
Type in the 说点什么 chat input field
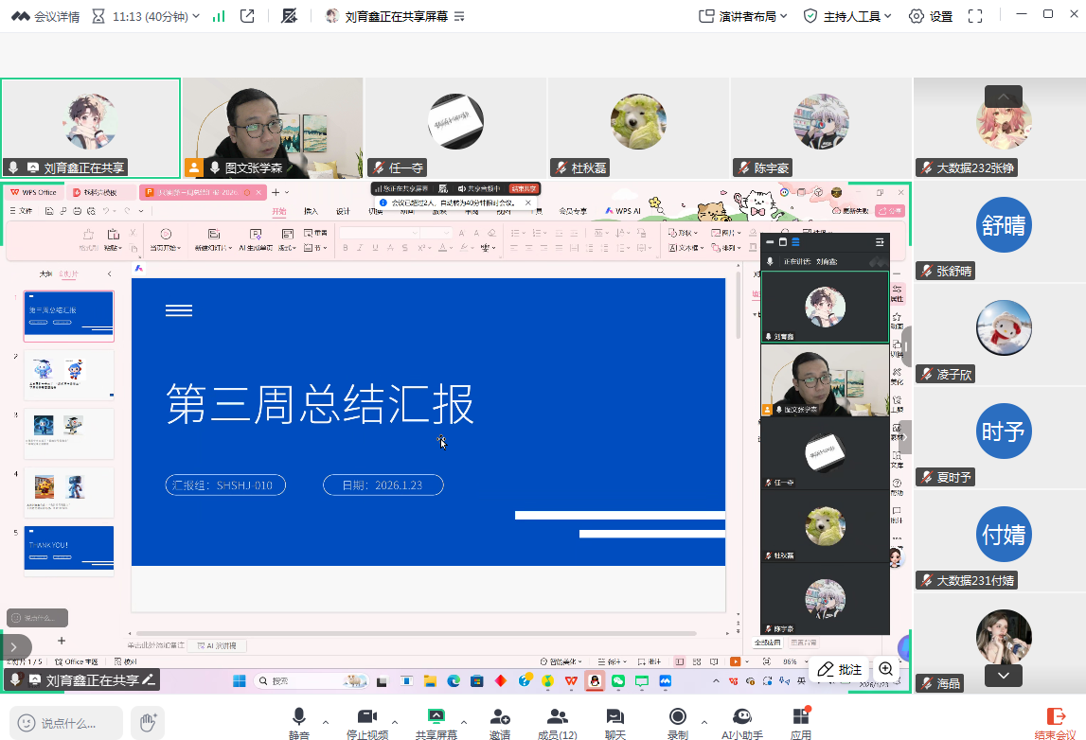pyautogui.click(x=66, y=723)
